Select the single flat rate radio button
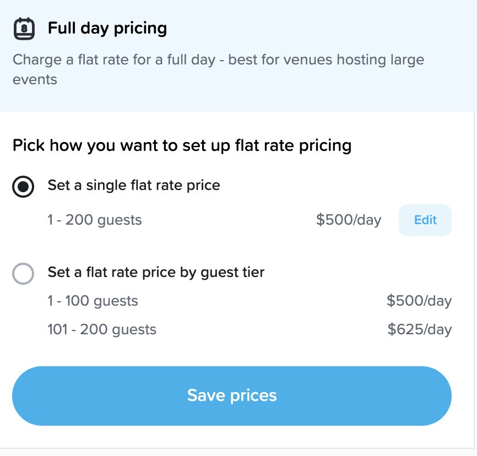Screen dimensions: 477x456 (x=23, y=186)
